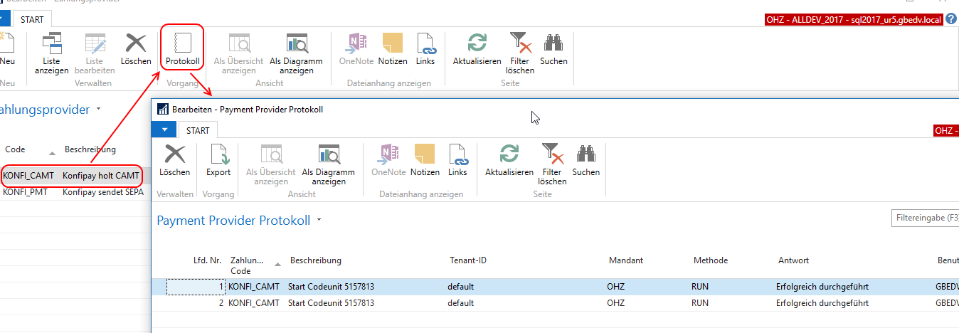Click the Antwort column header

click(794, 260)
